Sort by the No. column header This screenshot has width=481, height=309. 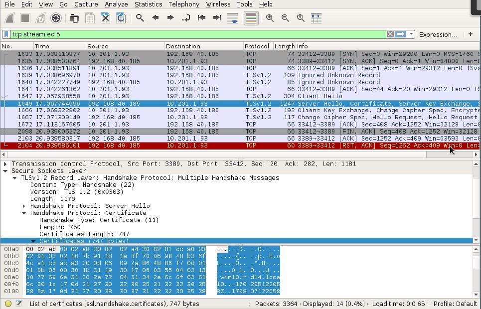(17, 46)
